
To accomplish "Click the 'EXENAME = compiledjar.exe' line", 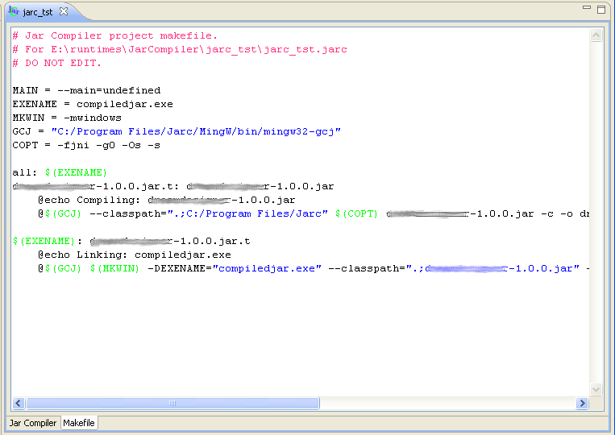I will [93, 104].
